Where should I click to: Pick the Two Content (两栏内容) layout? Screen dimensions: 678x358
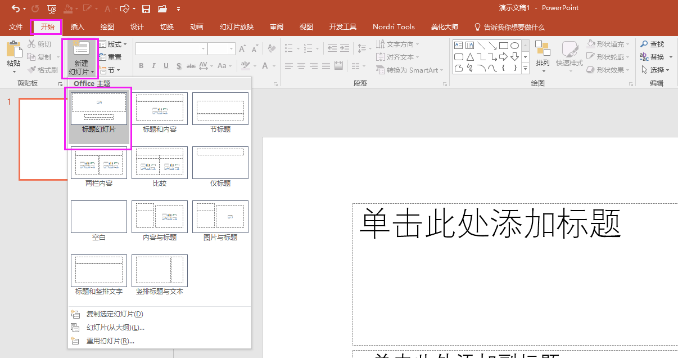click(x=99, y=167)
